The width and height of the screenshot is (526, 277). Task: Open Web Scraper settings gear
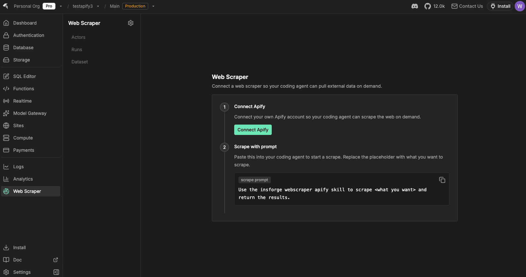pyautogui.click(x=131, y=23)
